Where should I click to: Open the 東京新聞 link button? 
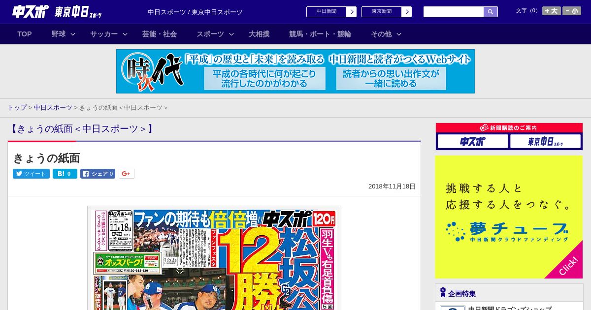click(382, 12)
